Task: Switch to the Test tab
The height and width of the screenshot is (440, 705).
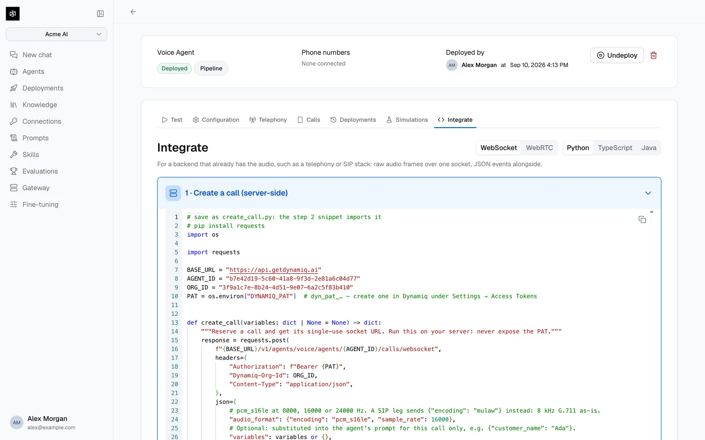Action: coord(172,120)
